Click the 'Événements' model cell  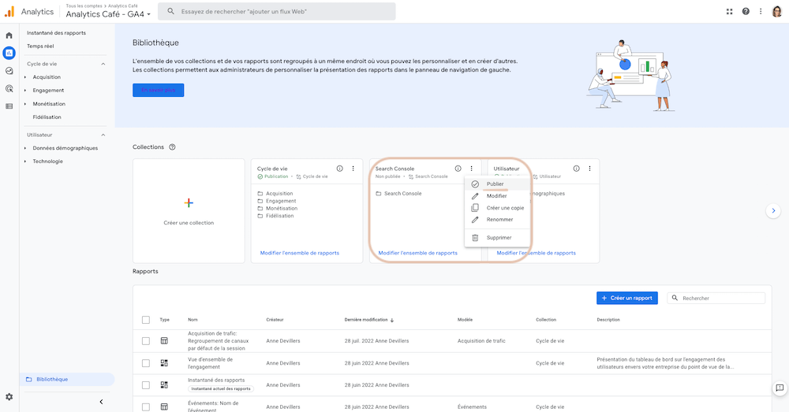click(x=472, y=407)
